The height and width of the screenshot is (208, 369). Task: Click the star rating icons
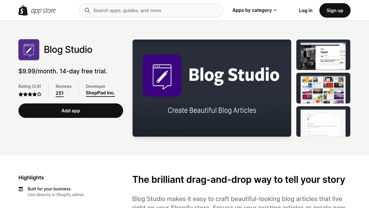30,94
